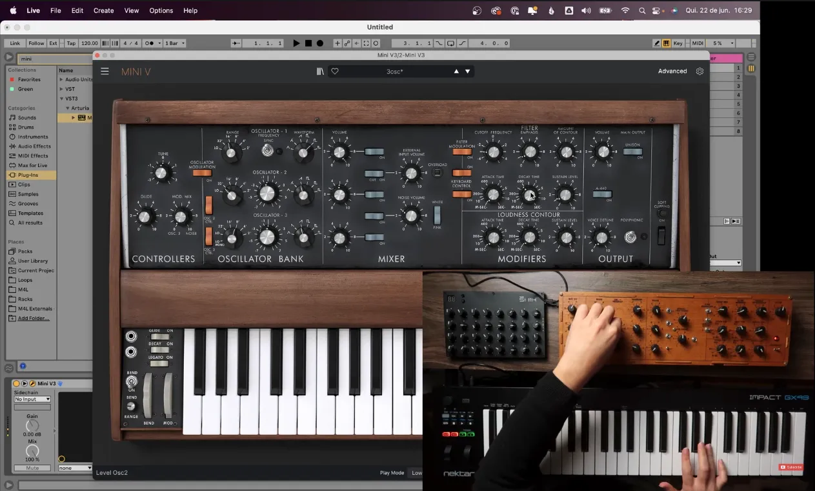The height and width of the screenshot is (491, 815).
Task: Toggle computer MIDI keyboard icon in Live
Action: pos(666,43)
